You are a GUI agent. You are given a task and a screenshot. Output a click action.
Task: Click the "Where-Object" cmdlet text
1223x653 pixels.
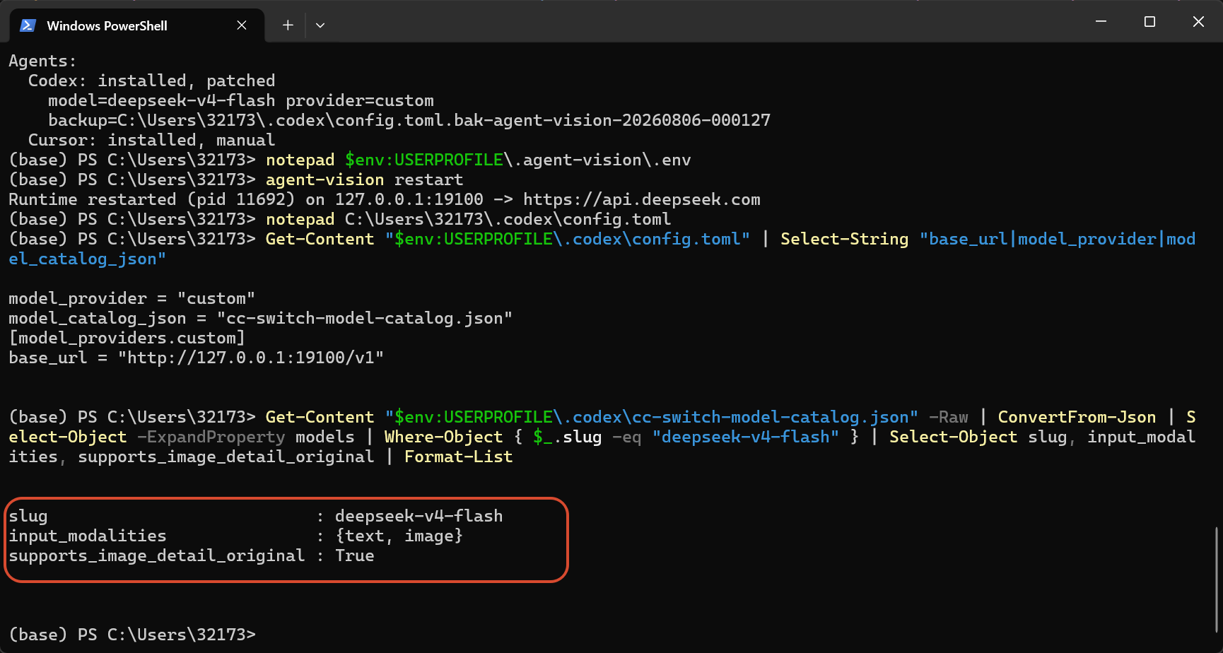pos(443,437)
